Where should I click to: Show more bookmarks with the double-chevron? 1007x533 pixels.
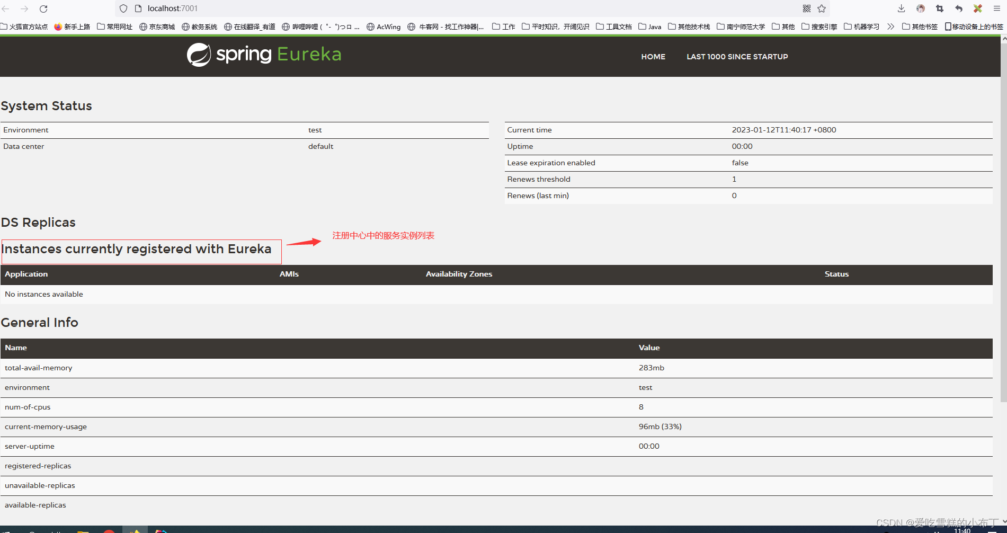tap(890, 26)
